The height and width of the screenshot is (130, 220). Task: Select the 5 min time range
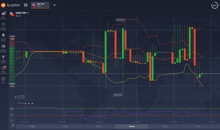click(198, 127)
